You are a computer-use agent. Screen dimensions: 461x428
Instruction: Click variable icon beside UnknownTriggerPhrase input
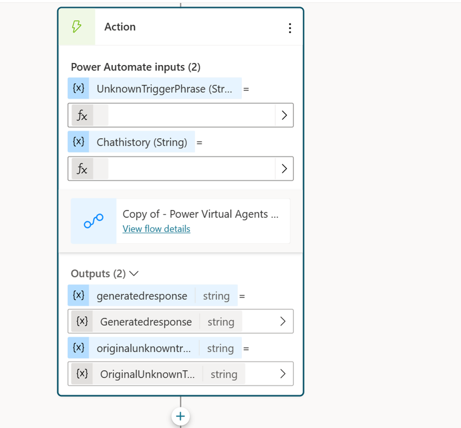click(x=78, y=89)
